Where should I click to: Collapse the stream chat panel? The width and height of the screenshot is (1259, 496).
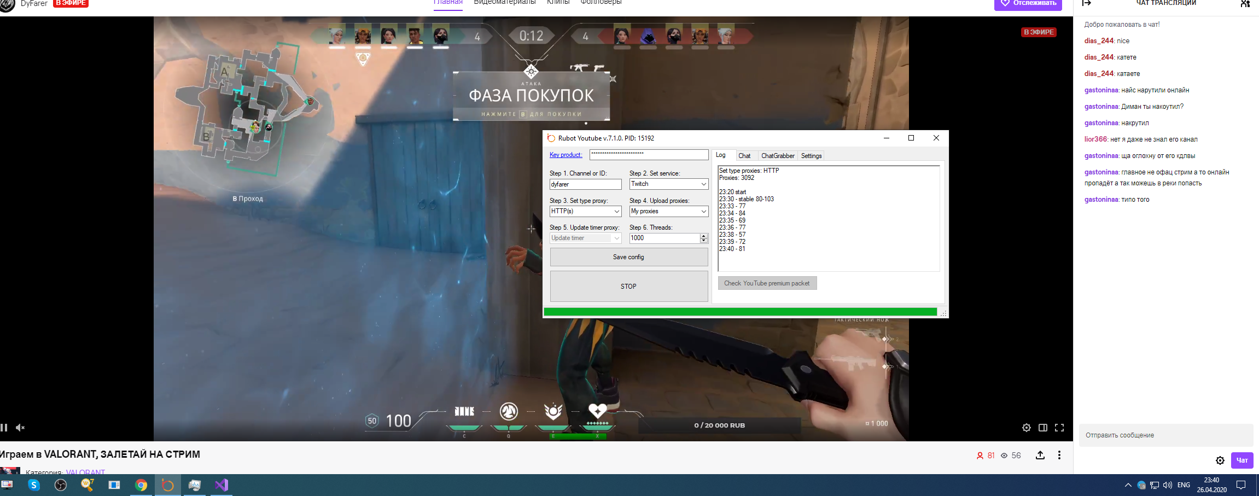[x=1087, y=3]
